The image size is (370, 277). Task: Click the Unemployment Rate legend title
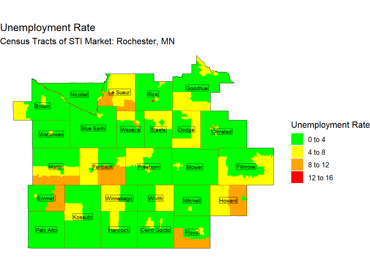(330, 125)
